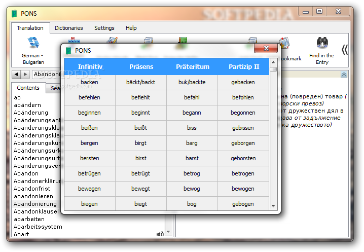Collapse entry panel with the double-up arrow
Viewport: 364px width, 252px height.
coord(344,75)
